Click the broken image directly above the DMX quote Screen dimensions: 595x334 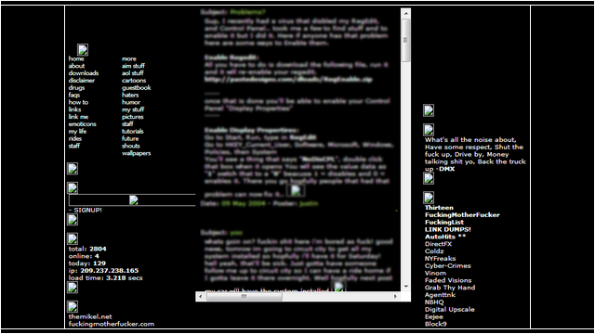click(x=429, y=130)
